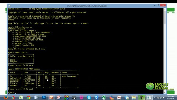The image size is (177, 100).
Task: Click the hand pointer taskbar icon
Action: pyautogui.click(x=74, y=97)
